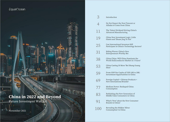Open 'Medium Power: Reshaped China Consumption' entry
This screenshot has width=170, height=122.
point(120,88)
